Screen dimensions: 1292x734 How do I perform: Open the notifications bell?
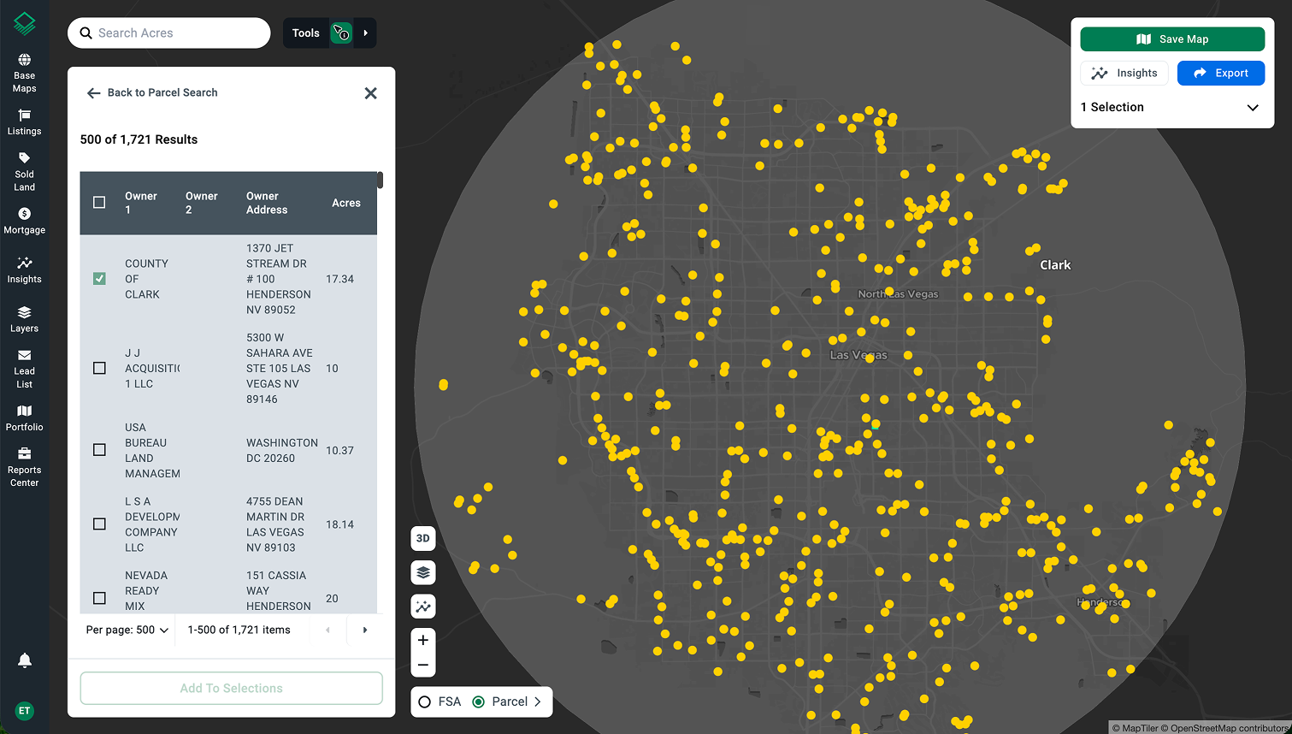click(25, 660)
